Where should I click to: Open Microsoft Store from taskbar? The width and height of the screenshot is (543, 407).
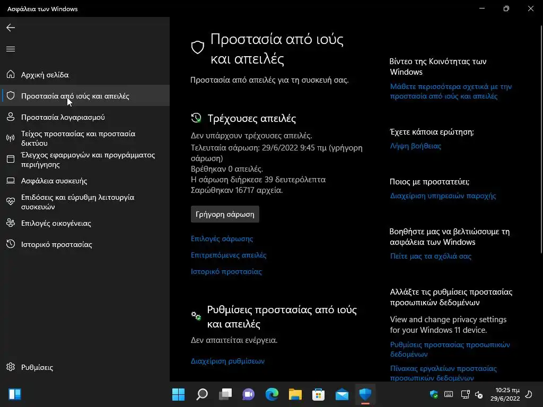pos(318,394)
